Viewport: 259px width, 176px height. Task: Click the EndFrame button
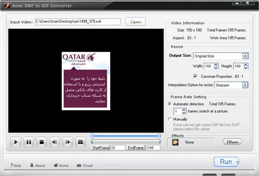(136, 148)
